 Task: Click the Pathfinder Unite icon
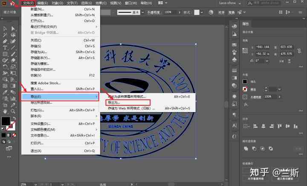(x=246, y=149)
